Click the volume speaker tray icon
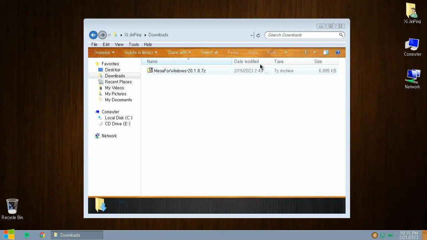Screen dimensions: 427x240 pyautogui.click(x=390, y=235)
